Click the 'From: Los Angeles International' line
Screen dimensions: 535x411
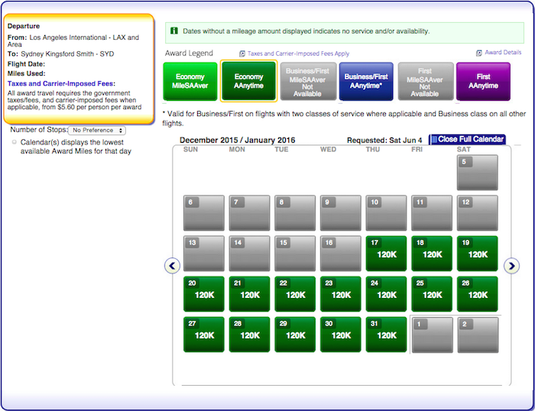pyautogui.click(x=73, y=40)
